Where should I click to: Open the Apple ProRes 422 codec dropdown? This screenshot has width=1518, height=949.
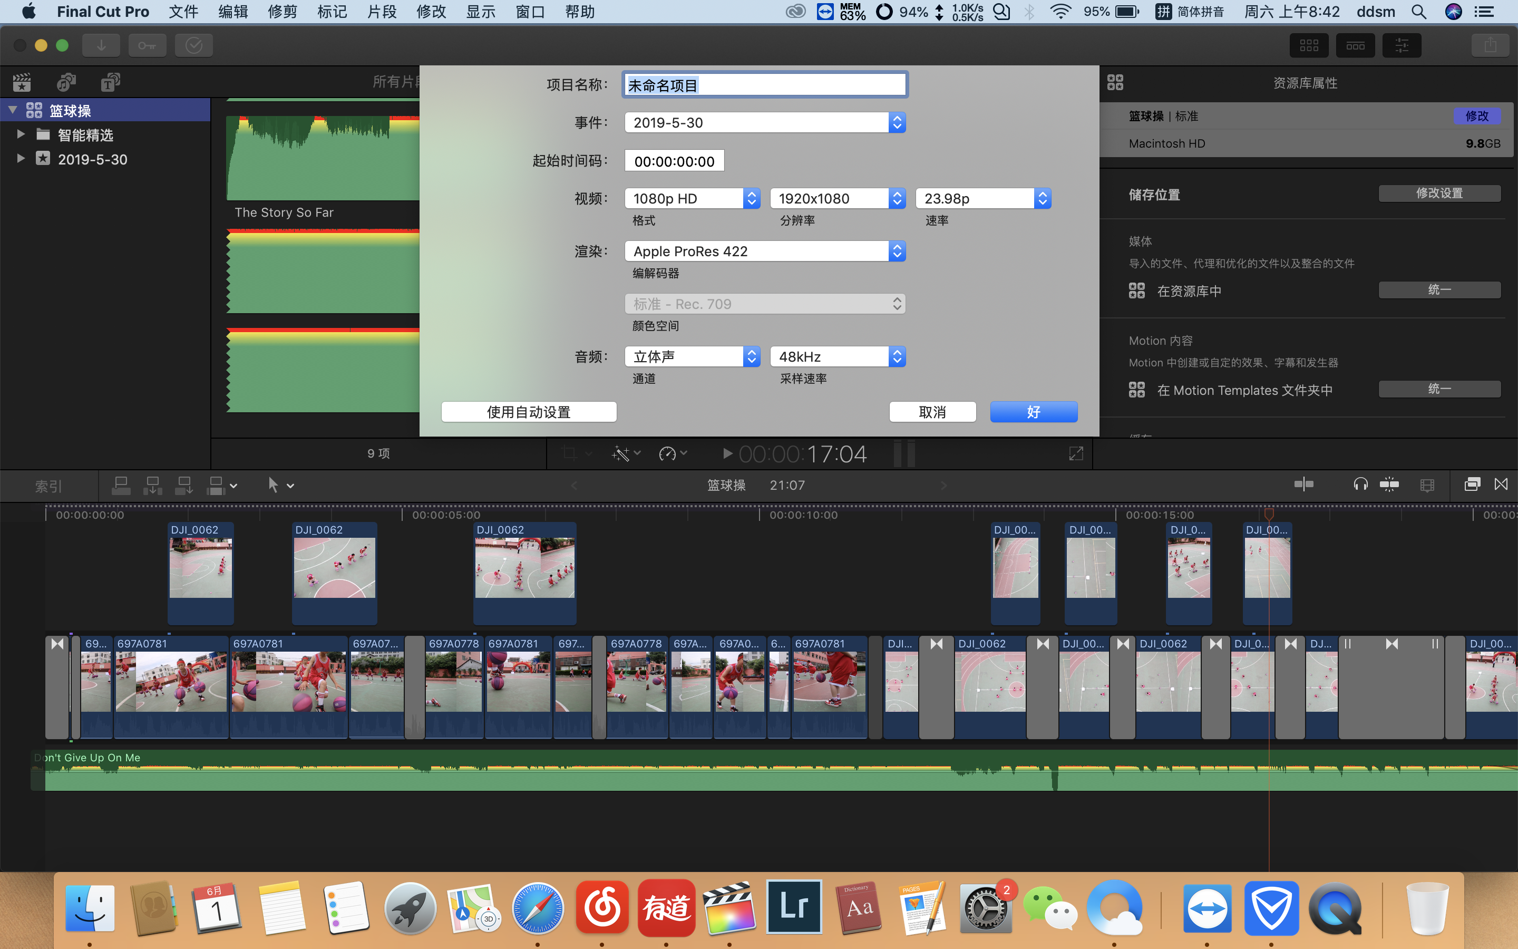click(765, 251)
